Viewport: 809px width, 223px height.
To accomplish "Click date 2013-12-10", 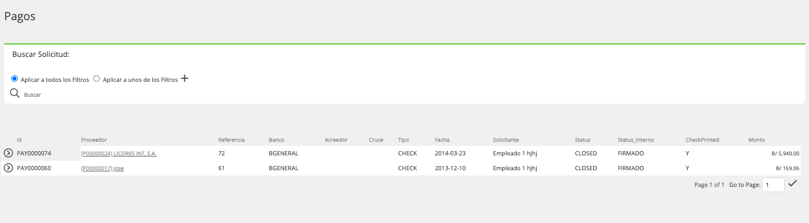I will click(x=450, y=168).
